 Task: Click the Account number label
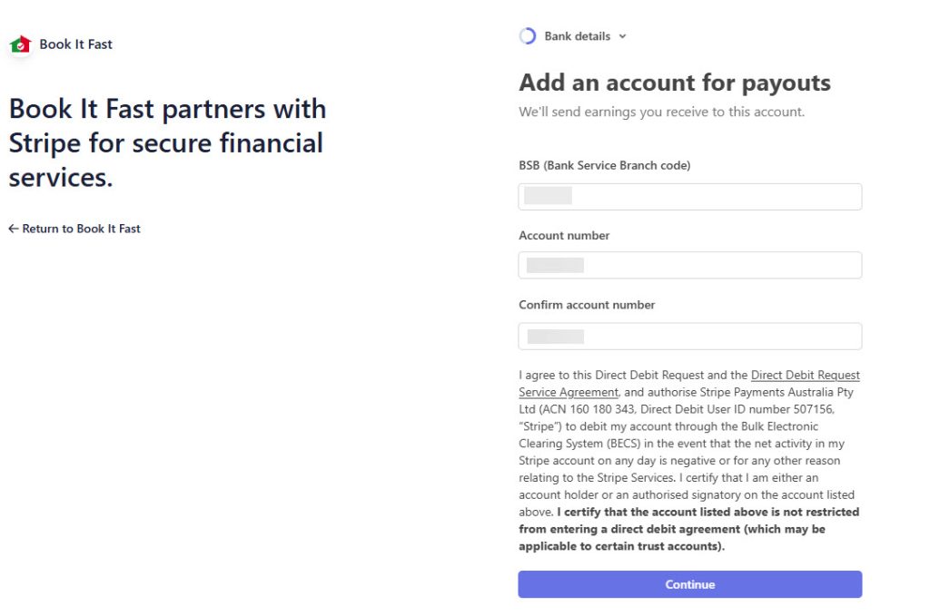pyautogui.click(x=564, y=235)
